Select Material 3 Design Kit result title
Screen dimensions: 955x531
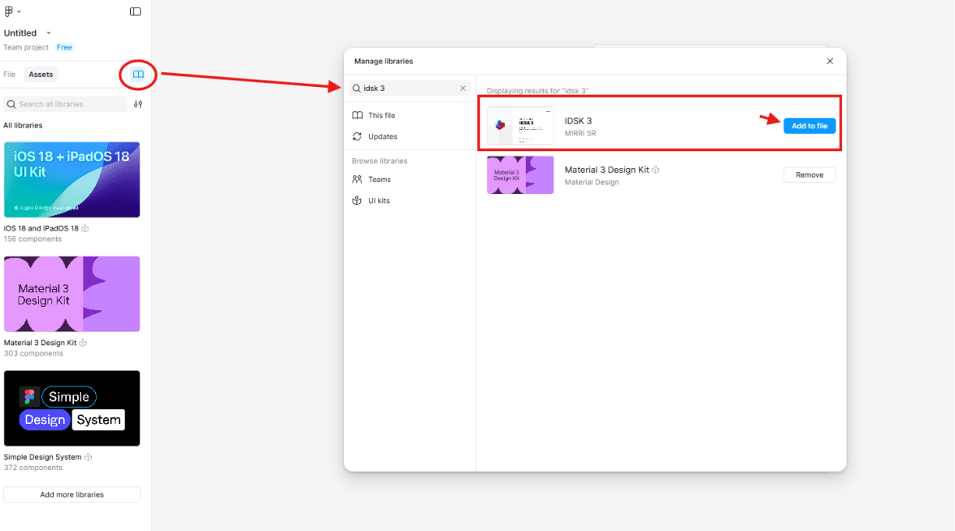(x=606, y=170)
